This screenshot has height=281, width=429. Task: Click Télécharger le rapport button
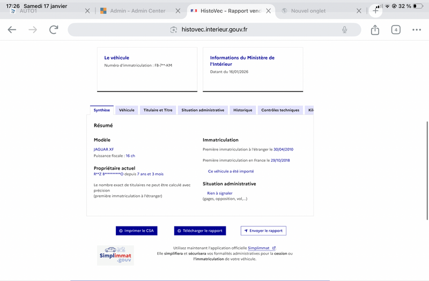(200, 231)
